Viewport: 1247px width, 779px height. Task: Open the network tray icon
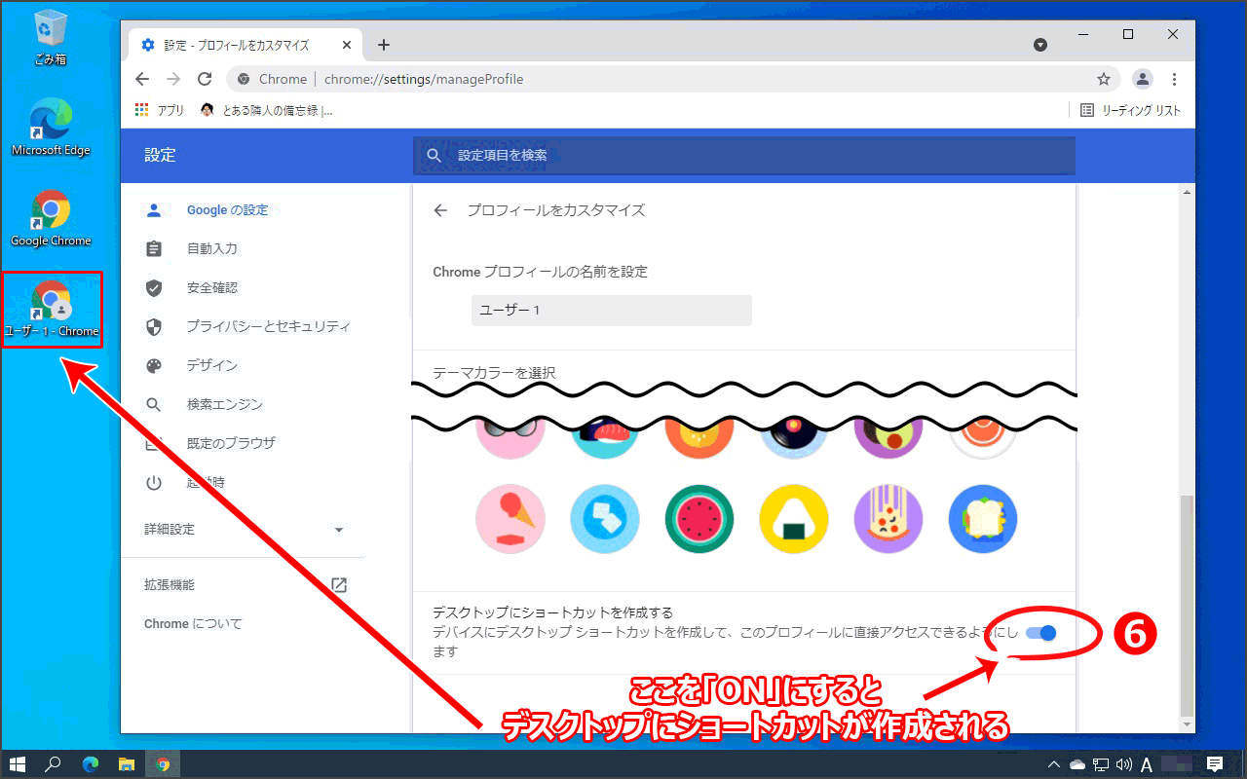coord(1101,764)
